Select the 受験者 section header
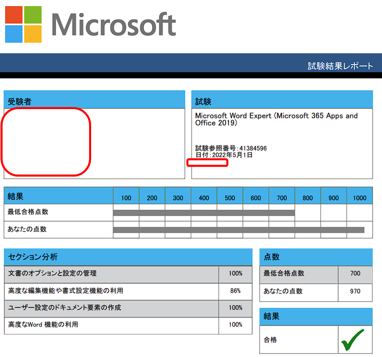Screen dimensions: 382x357 click(19, 101)
